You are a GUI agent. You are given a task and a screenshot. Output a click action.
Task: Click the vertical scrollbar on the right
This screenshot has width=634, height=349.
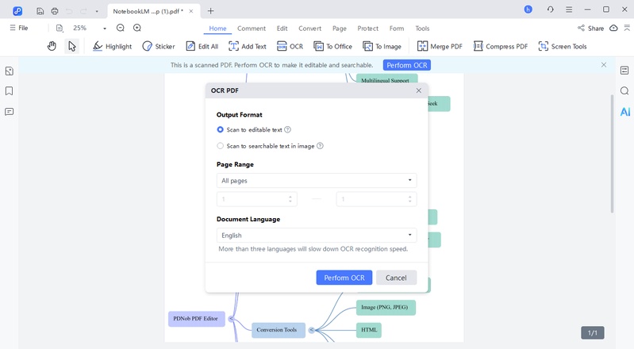point(612,154)
